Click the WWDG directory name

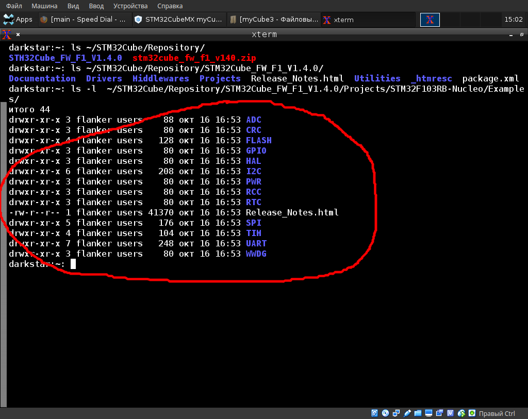256,254
